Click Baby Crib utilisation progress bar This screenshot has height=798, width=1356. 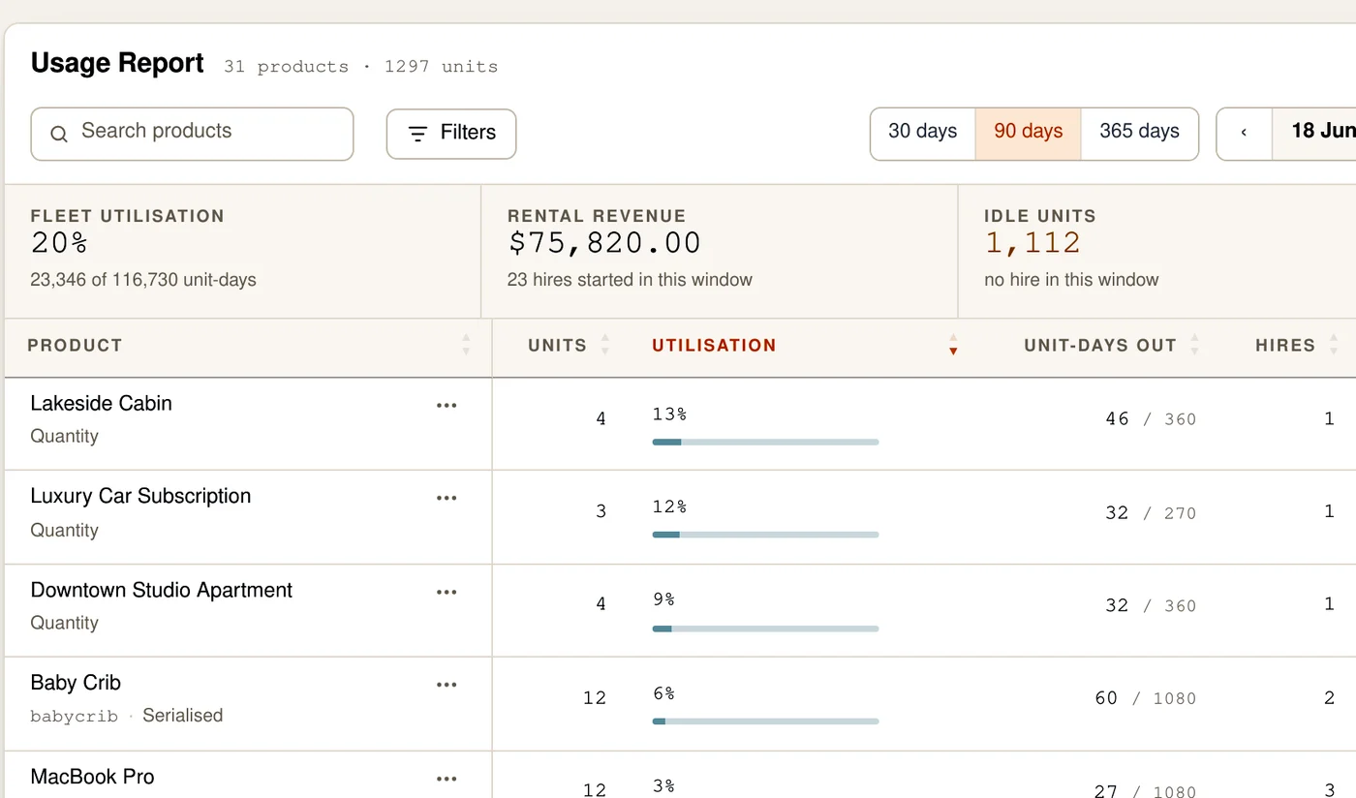coord(765,721)
